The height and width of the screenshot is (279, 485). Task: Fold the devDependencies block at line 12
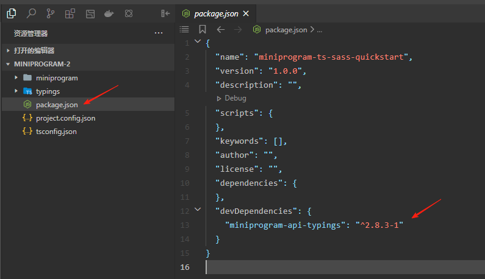(x=198, y=210)
